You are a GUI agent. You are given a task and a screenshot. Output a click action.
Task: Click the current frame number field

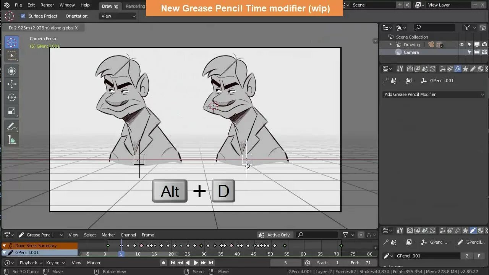pyautogui.click(x=286, y=263)
